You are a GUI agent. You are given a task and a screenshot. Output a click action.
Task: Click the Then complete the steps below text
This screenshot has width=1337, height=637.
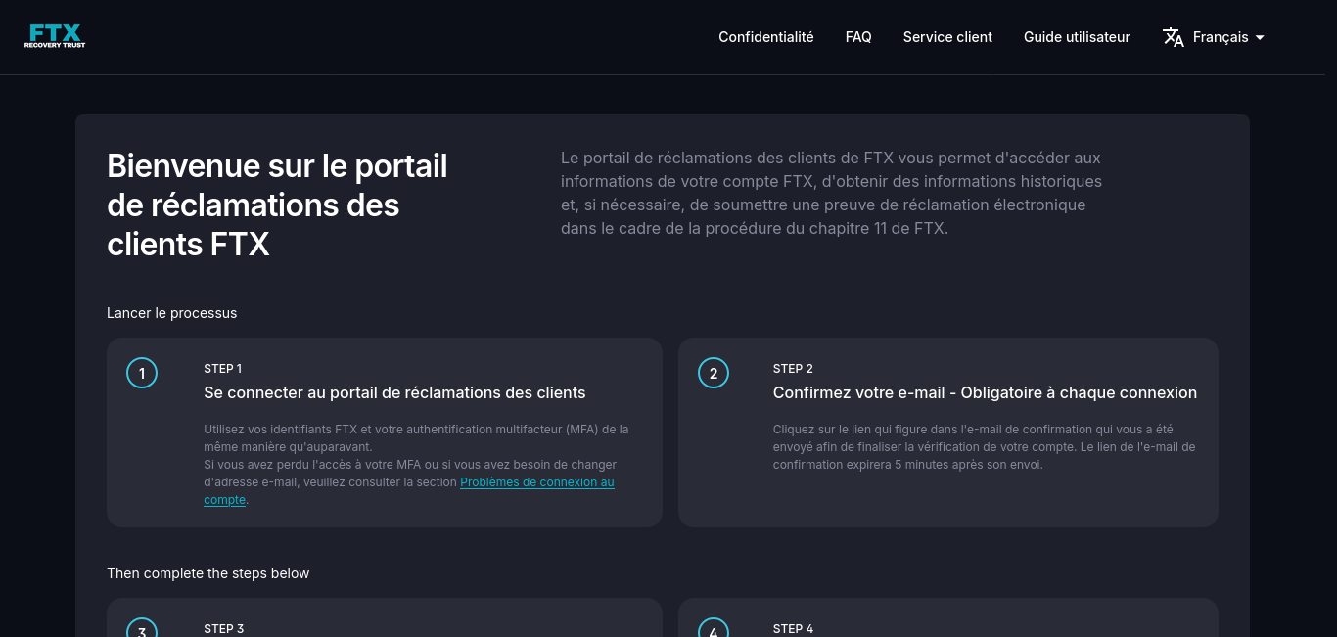click(207, 573)
